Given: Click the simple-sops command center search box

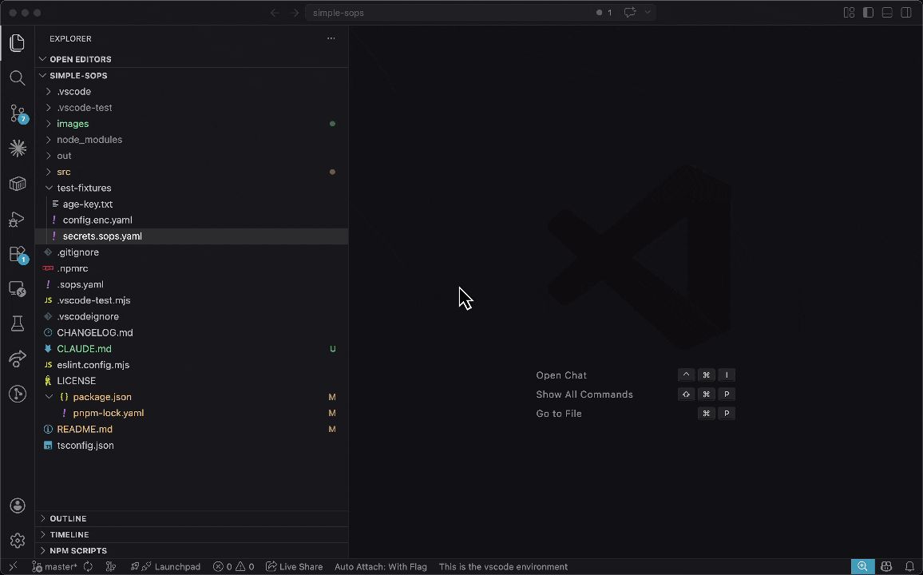Looking at the screenshot, I should coord(481,12).
